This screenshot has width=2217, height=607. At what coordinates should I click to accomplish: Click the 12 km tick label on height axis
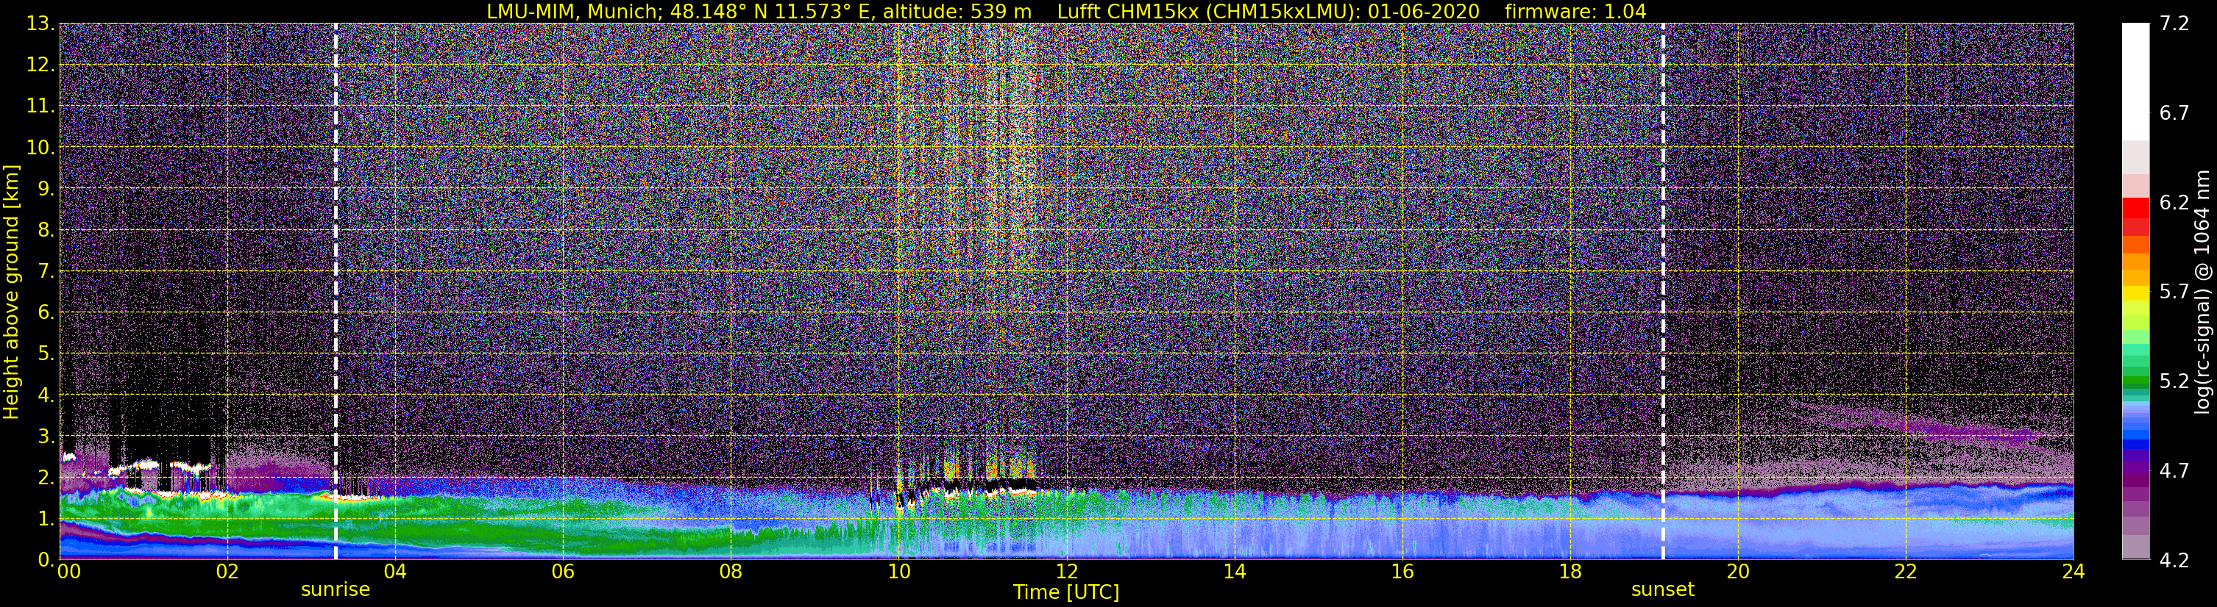click(x=40, y=65)
